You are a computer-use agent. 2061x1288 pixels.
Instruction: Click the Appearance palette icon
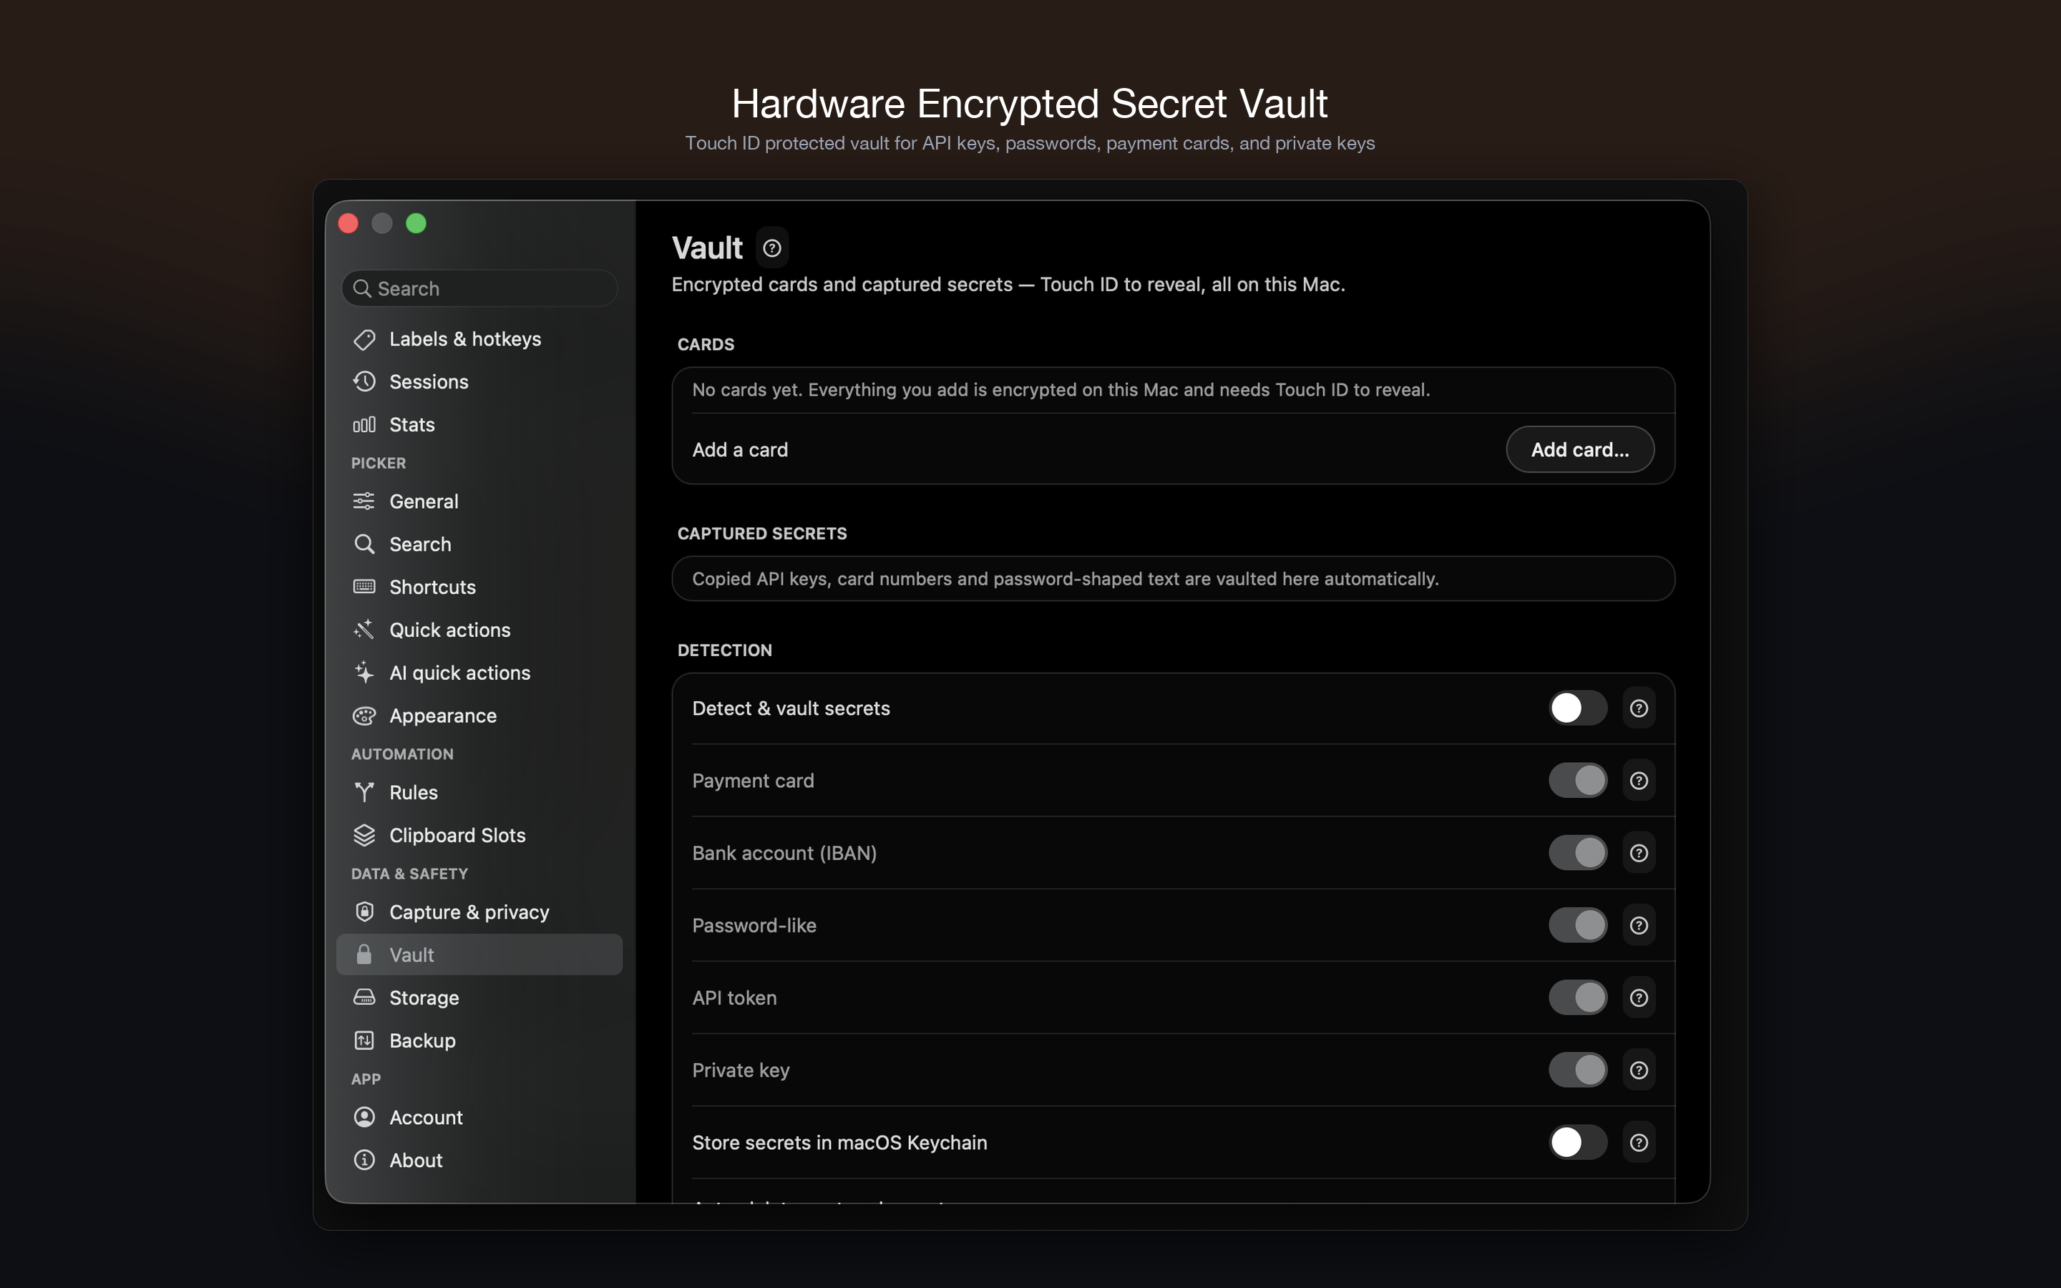click(364, 716)
